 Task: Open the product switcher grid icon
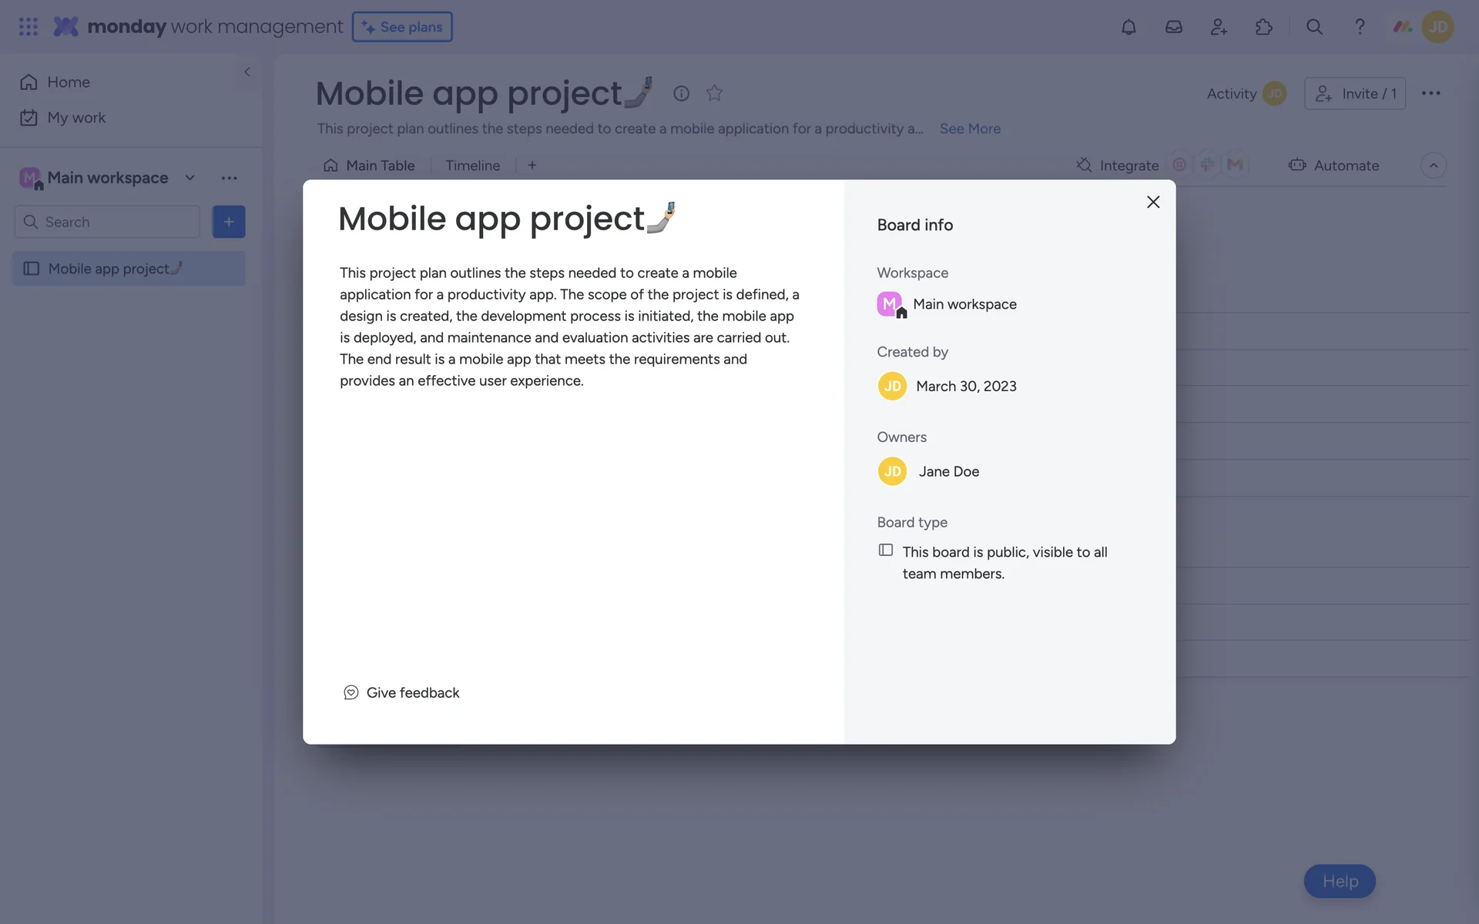click(29, 27)
